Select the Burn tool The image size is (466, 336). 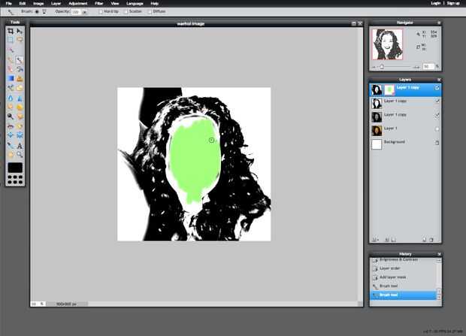pyautogui.click(x=20, y=116)
